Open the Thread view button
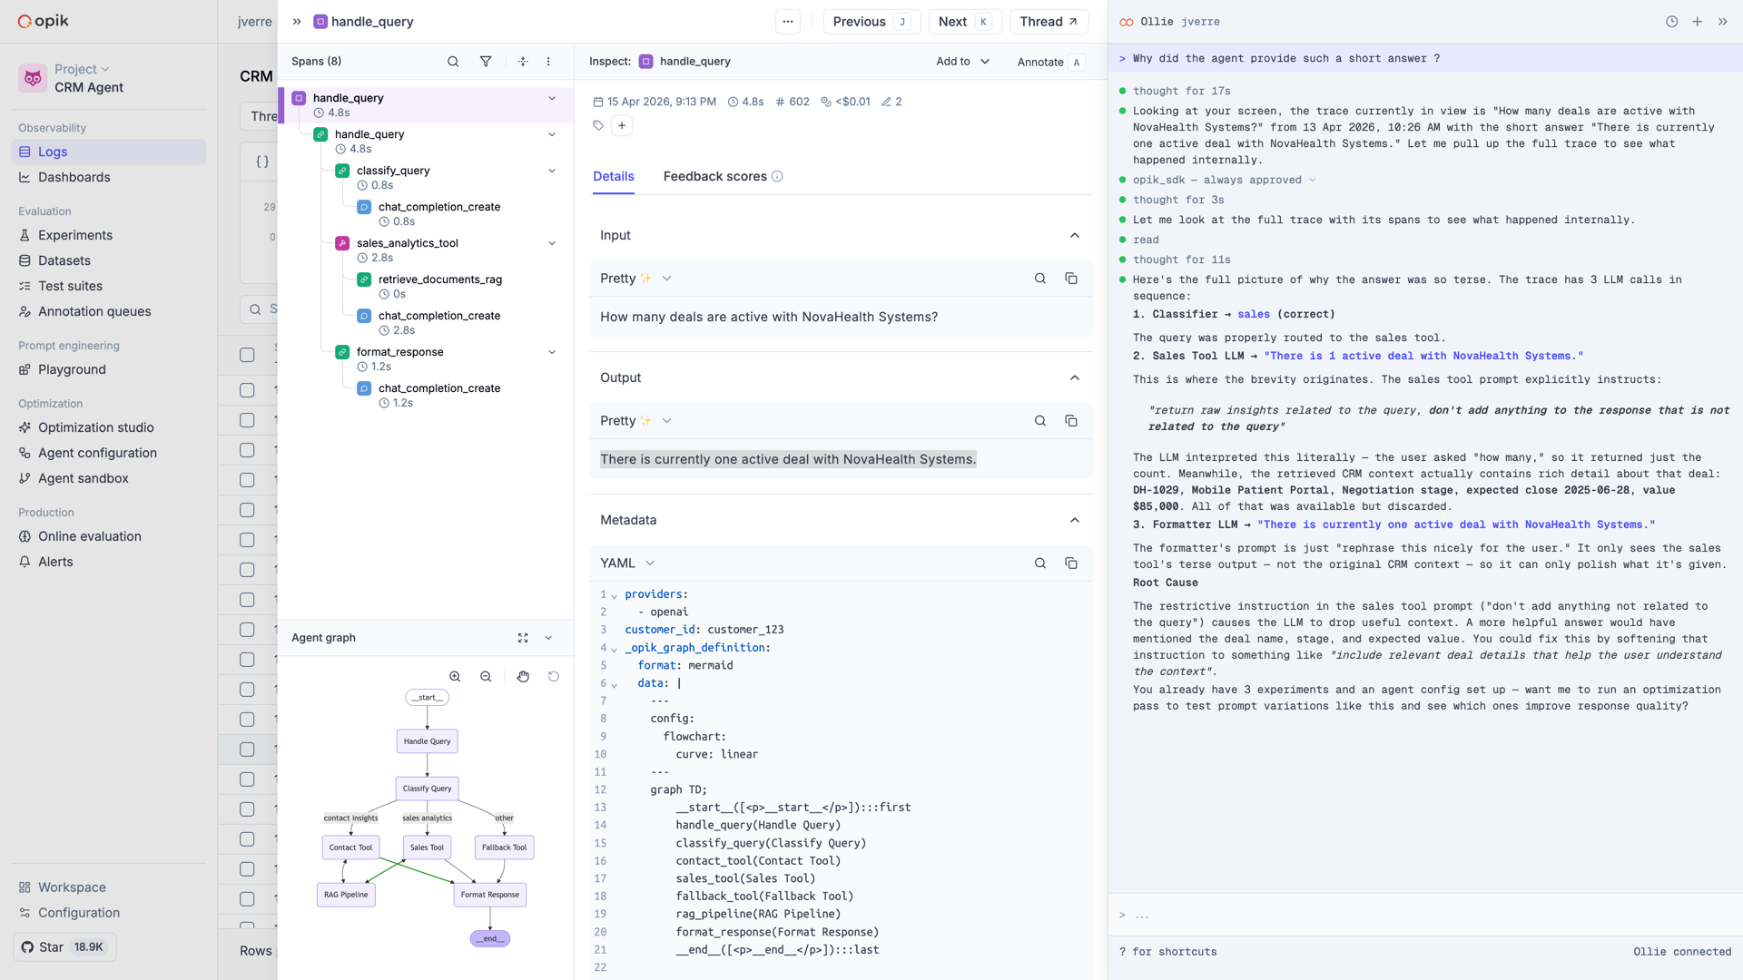The image size is (1743, 980). click(1049, 22)
